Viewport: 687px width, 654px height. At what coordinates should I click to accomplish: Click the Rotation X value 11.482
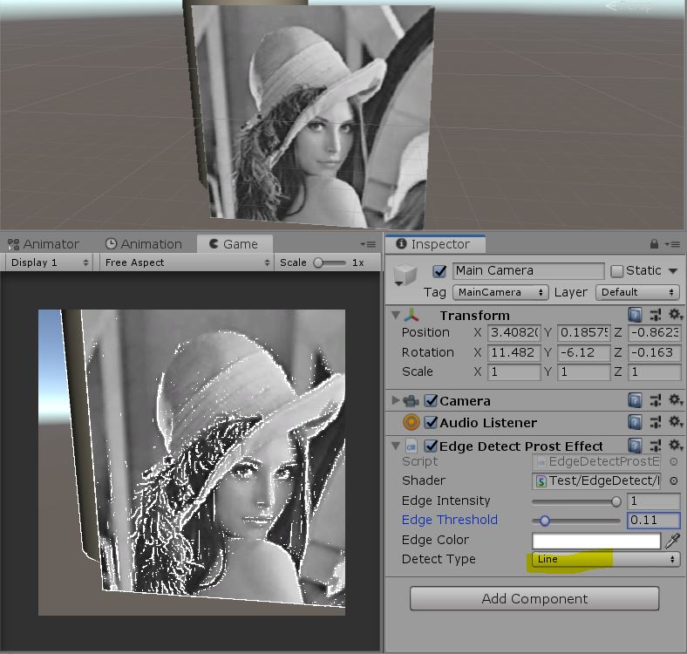[514, 352]
